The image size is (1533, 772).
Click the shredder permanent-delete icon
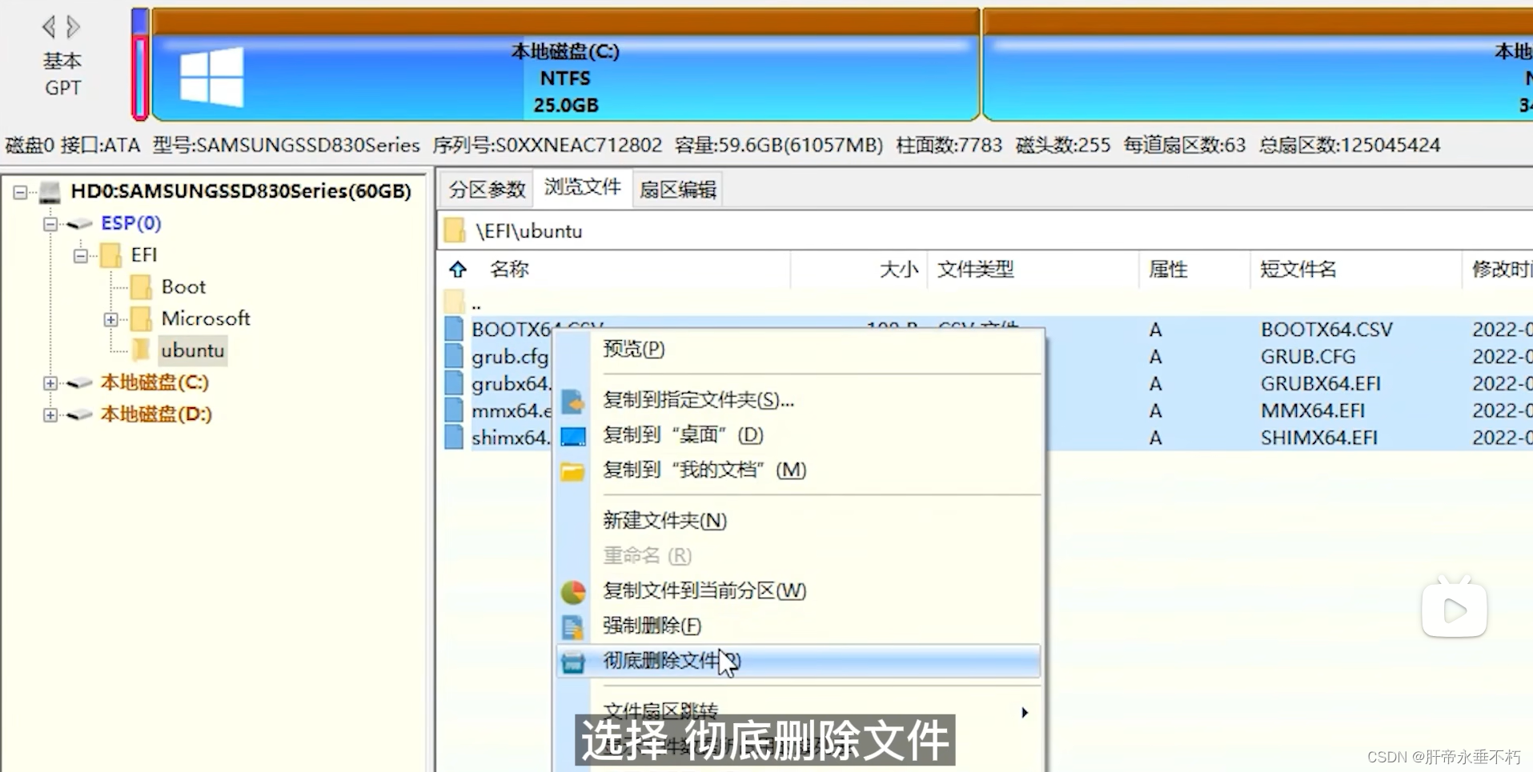click(572, 662)
